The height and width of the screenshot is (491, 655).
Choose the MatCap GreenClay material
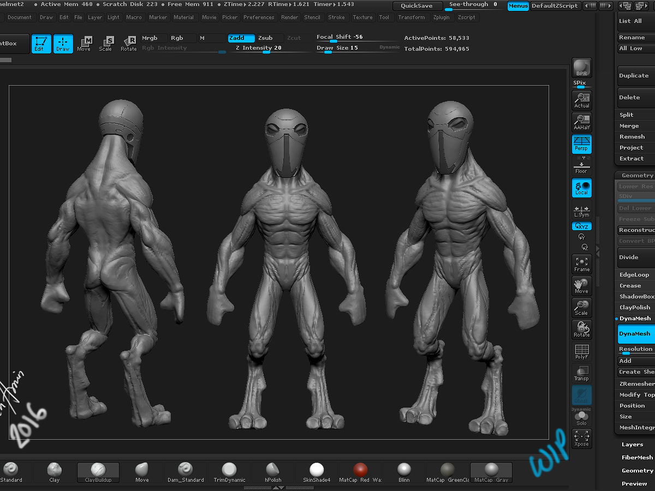448,472
